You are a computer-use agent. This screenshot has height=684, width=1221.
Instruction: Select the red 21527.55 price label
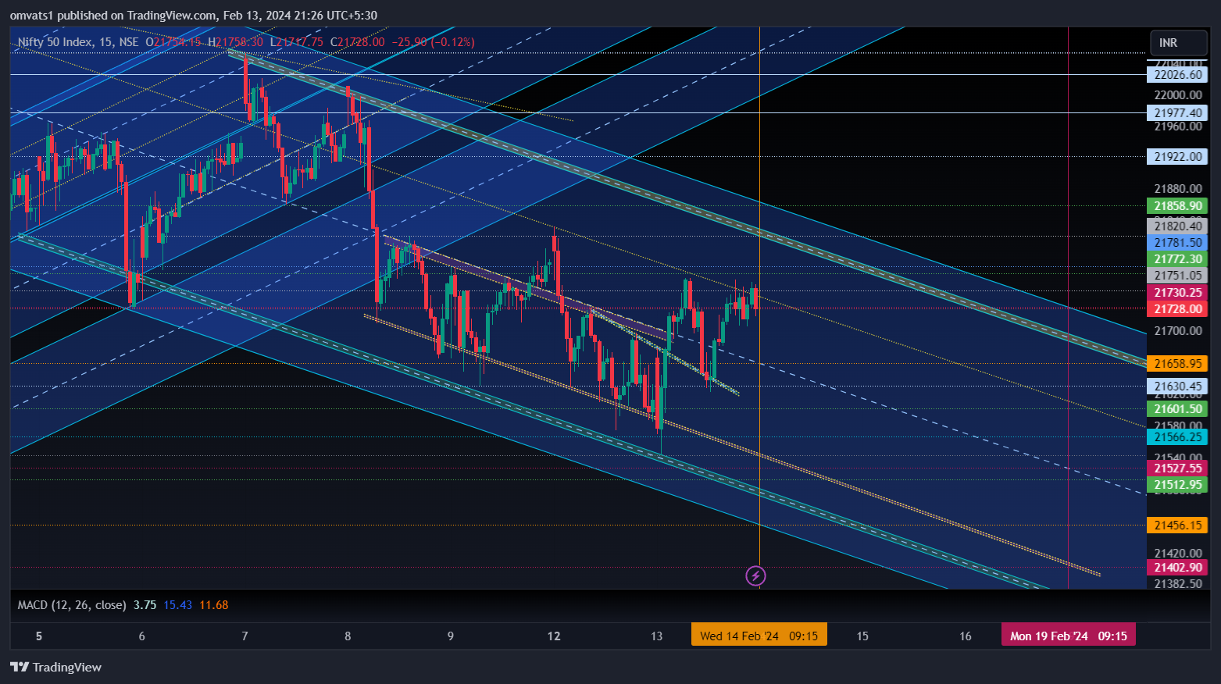pos(1177,468)
